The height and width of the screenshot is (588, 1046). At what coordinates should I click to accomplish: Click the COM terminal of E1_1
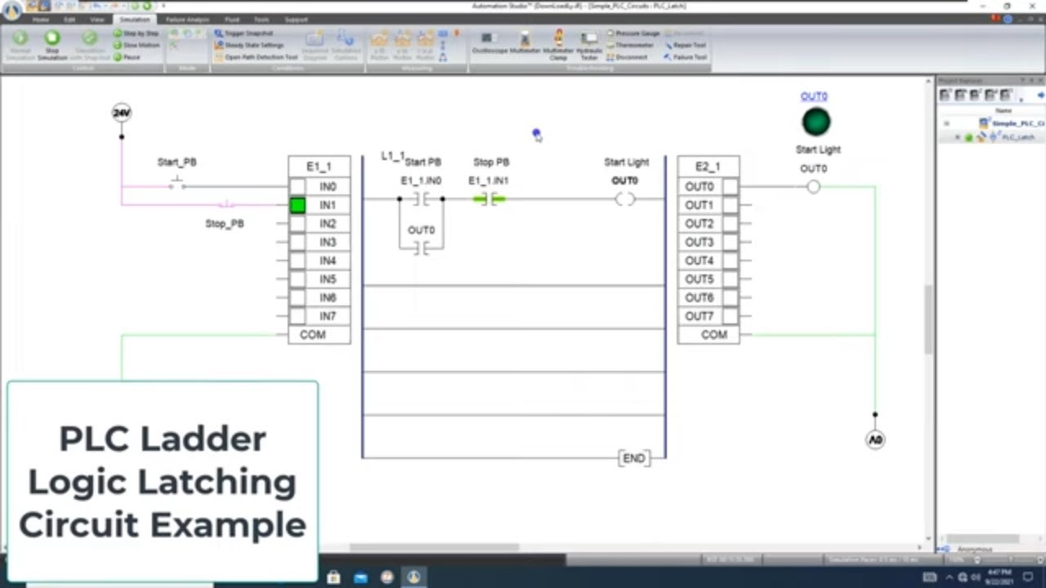tap(320, 335)
